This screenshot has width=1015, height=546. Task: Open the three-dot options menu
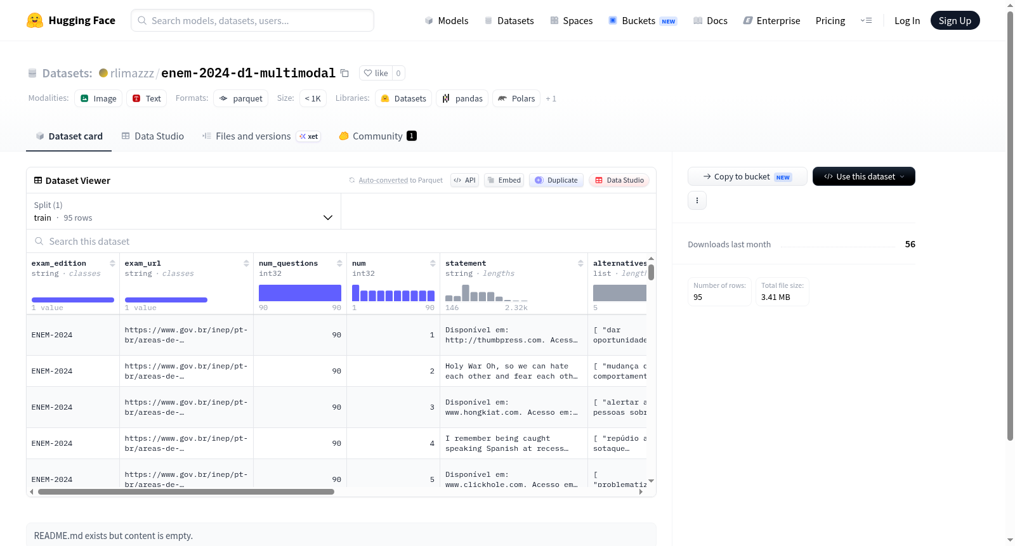pos(697,200)
